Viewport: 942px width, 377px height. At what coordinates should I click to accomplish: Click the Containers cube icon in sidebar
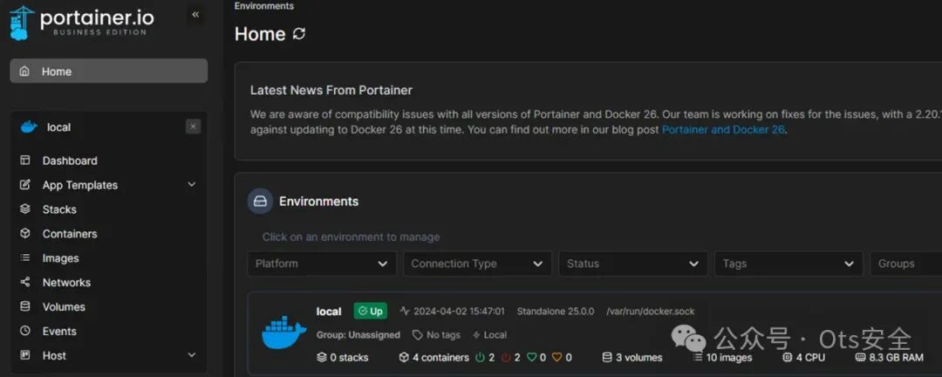click(x=24, y=233)
